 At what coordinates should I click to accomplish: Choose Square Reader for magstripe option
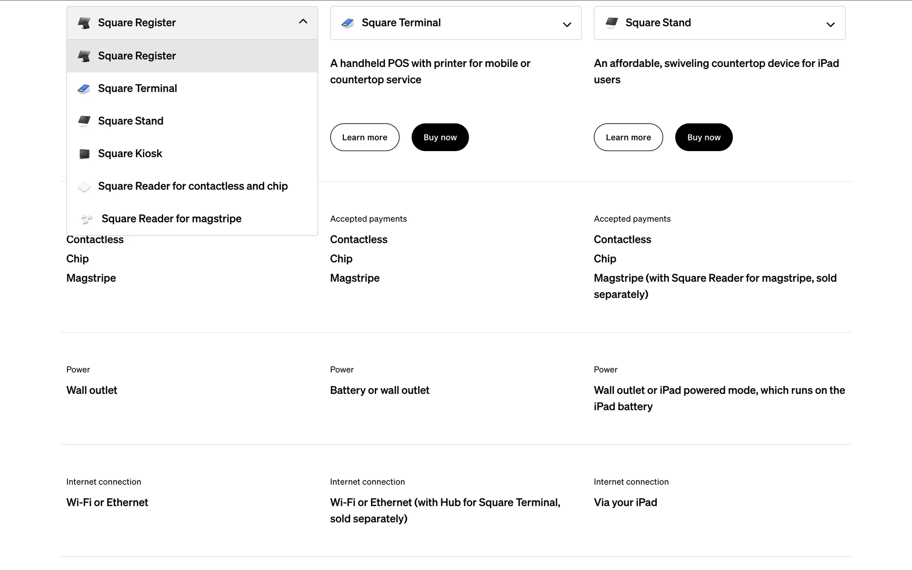[x=171, y=218]
